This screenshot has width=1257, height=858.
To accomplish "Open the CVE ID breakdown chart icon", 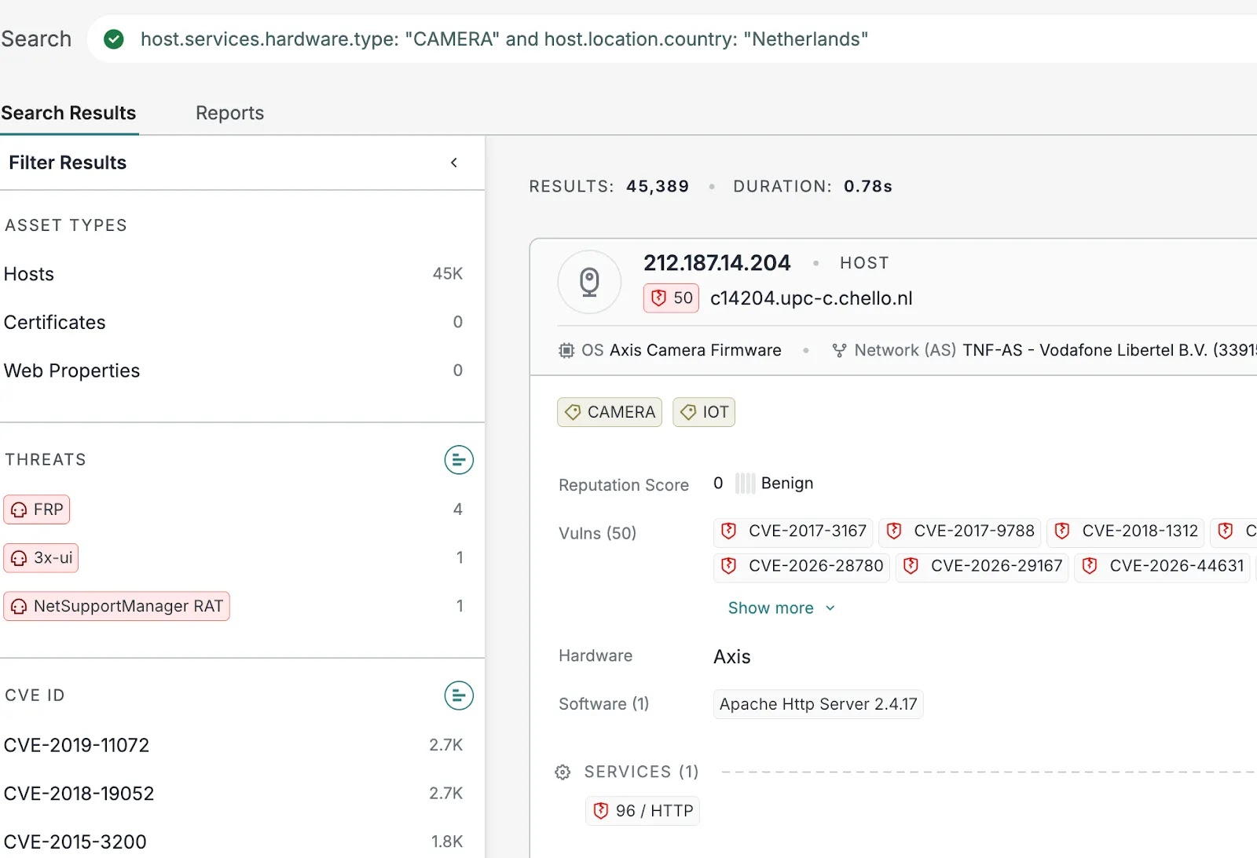I will click(459, 696).
